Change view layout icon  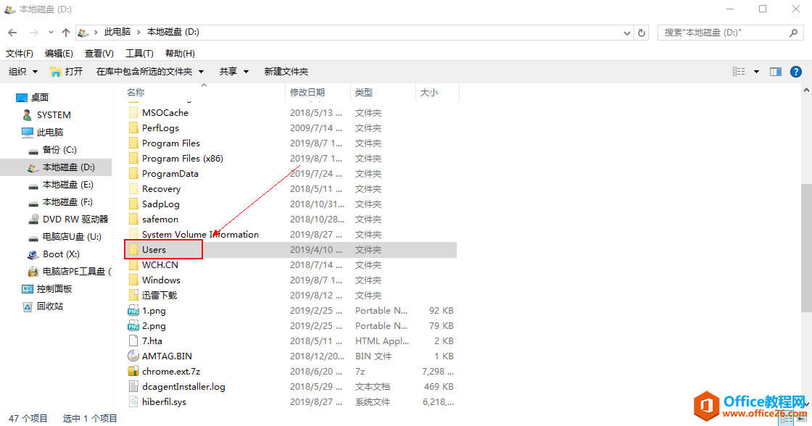[739, 72]
